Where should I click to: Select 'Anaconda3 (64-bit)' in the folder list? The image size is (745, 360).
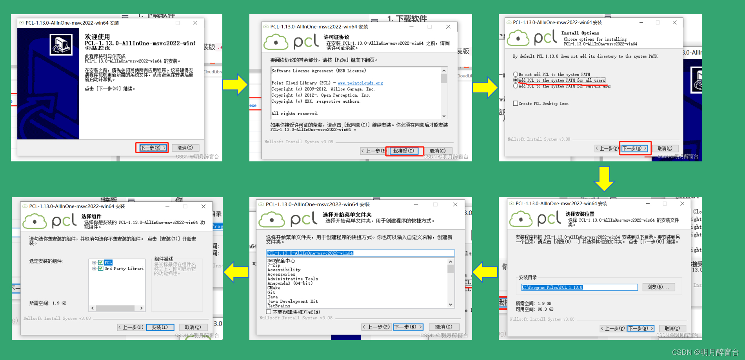290,283
